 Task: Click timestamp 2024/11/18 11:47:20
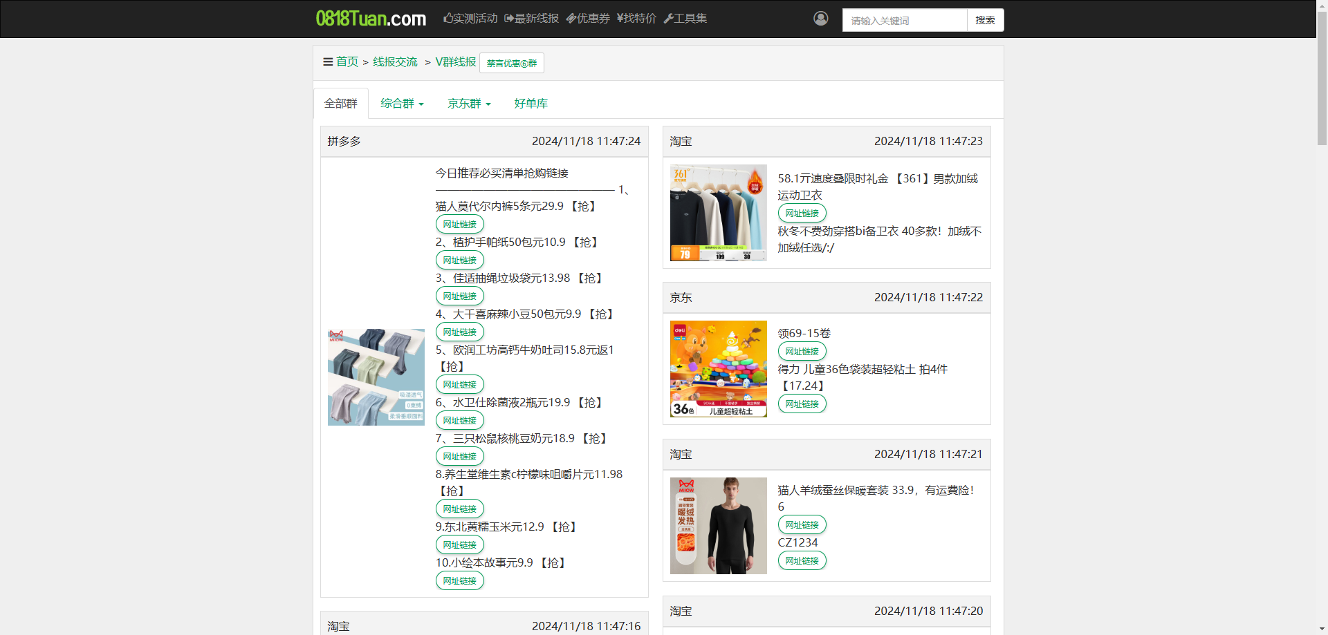pyautogui.click(x=928, y=612)
